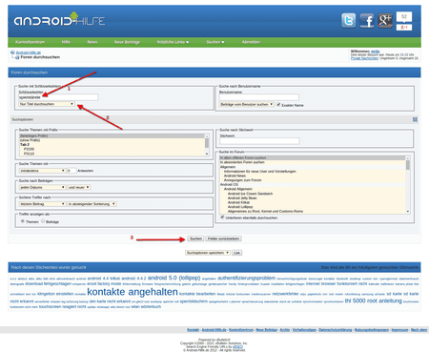This screenshot has height=352, width=429.
Task: Click the android-hilfe.de breadcrumb link
Action: point(29,52)
